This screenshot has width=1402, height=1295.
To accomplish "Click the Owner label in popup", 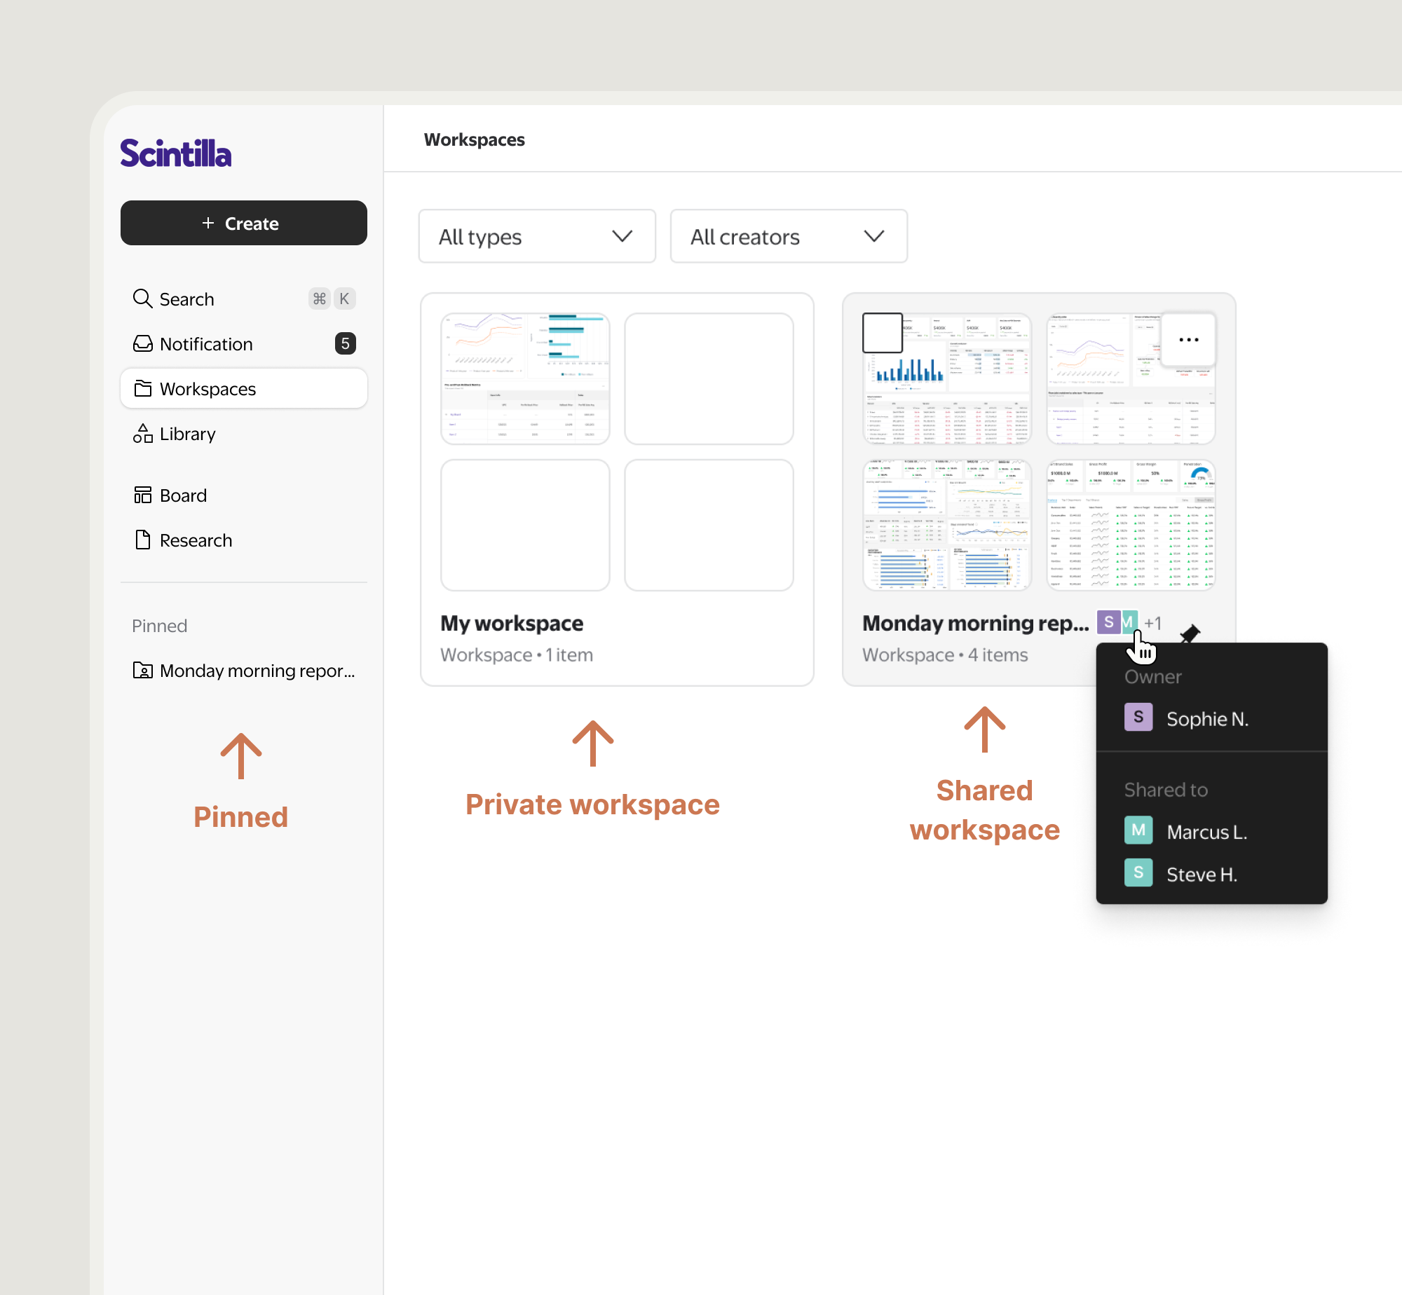I will pyautogui.click(x=1153, y=676).
